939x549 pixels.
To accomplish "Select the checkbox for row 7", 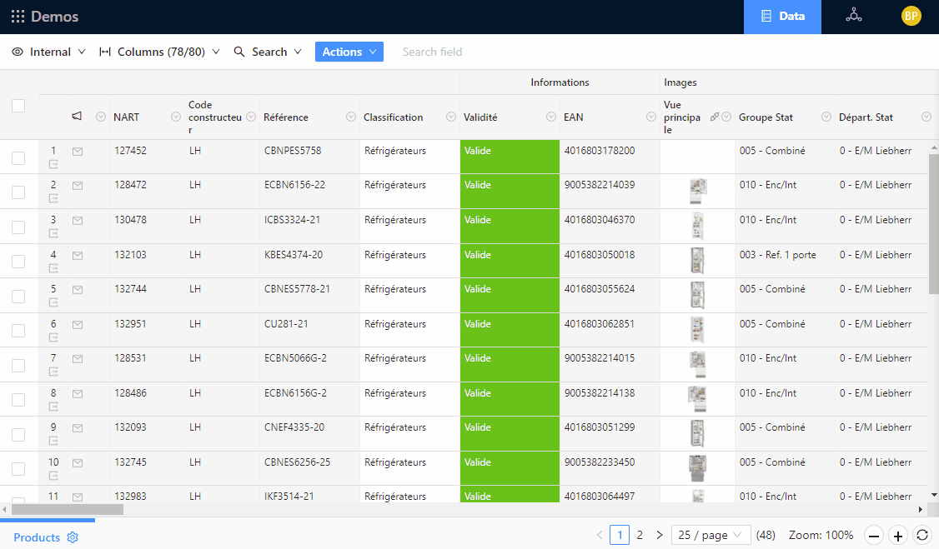I will [x=18, y=365].
